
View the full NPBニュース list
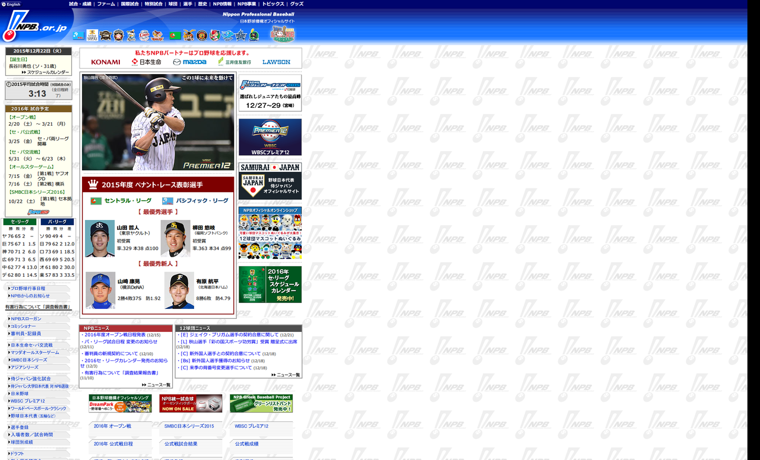156,385
